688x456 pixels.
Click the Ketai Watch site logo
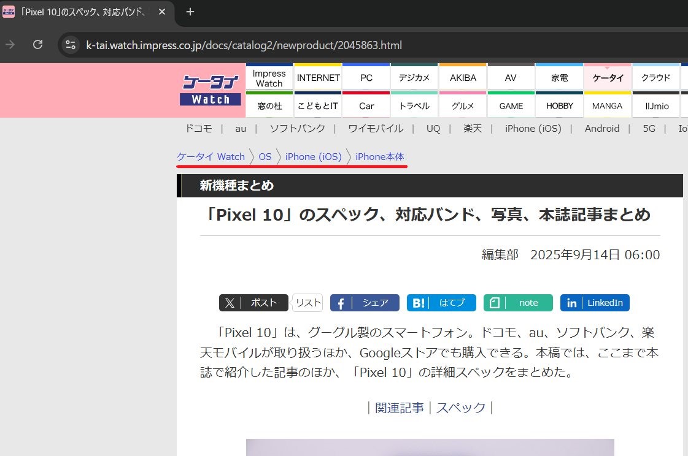[211, 90]
